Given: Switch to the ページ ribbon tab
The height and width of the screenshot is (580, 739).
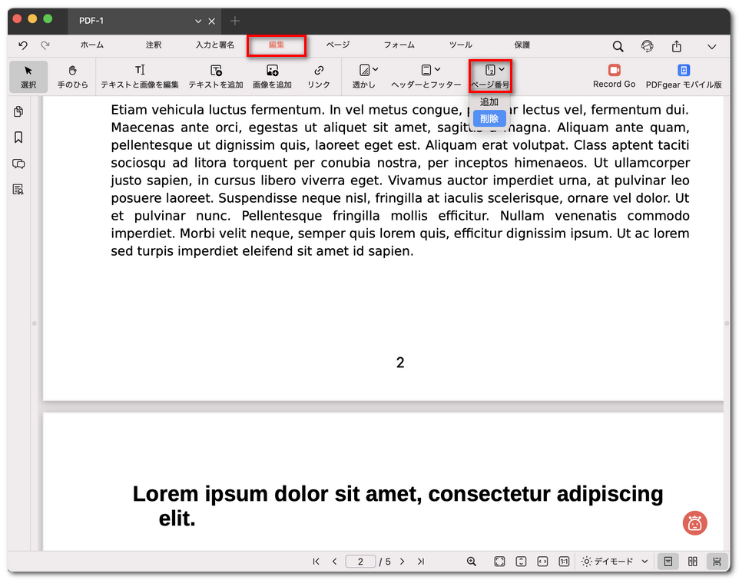Looking at the screenshot, I should coord(338,45).
